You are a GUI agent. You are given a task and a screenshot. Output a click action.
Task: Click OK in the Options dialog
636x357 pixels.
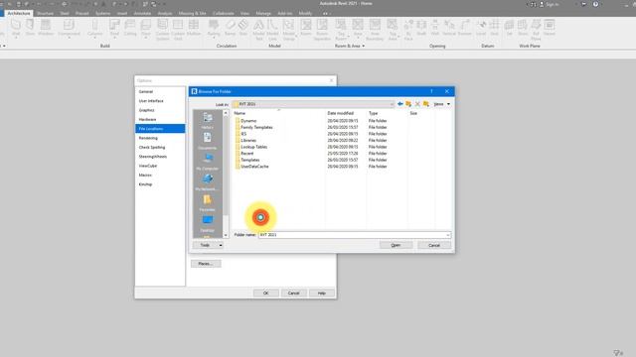[265, 294]
